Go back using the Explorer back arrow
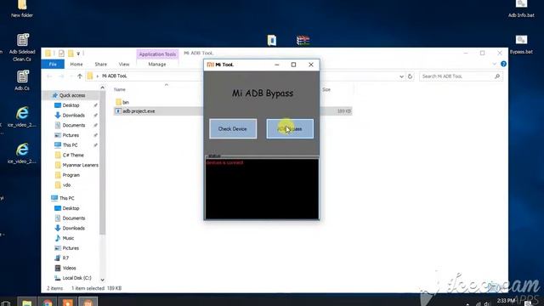The image size is (544, 306). pos(49,76)
